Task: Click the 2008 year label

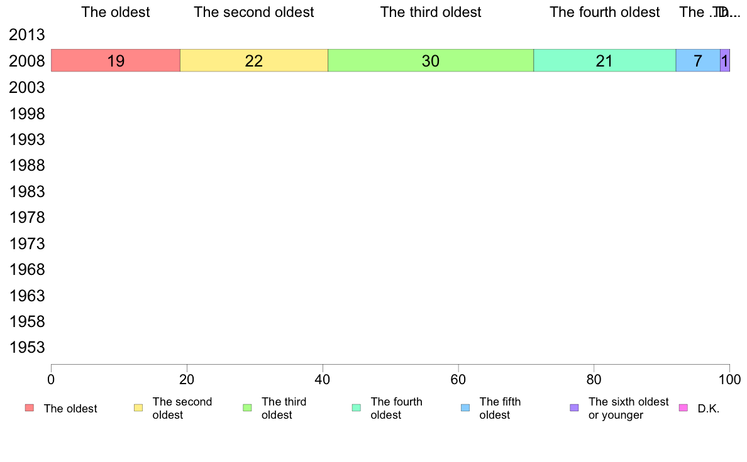Action: point(27,61)
